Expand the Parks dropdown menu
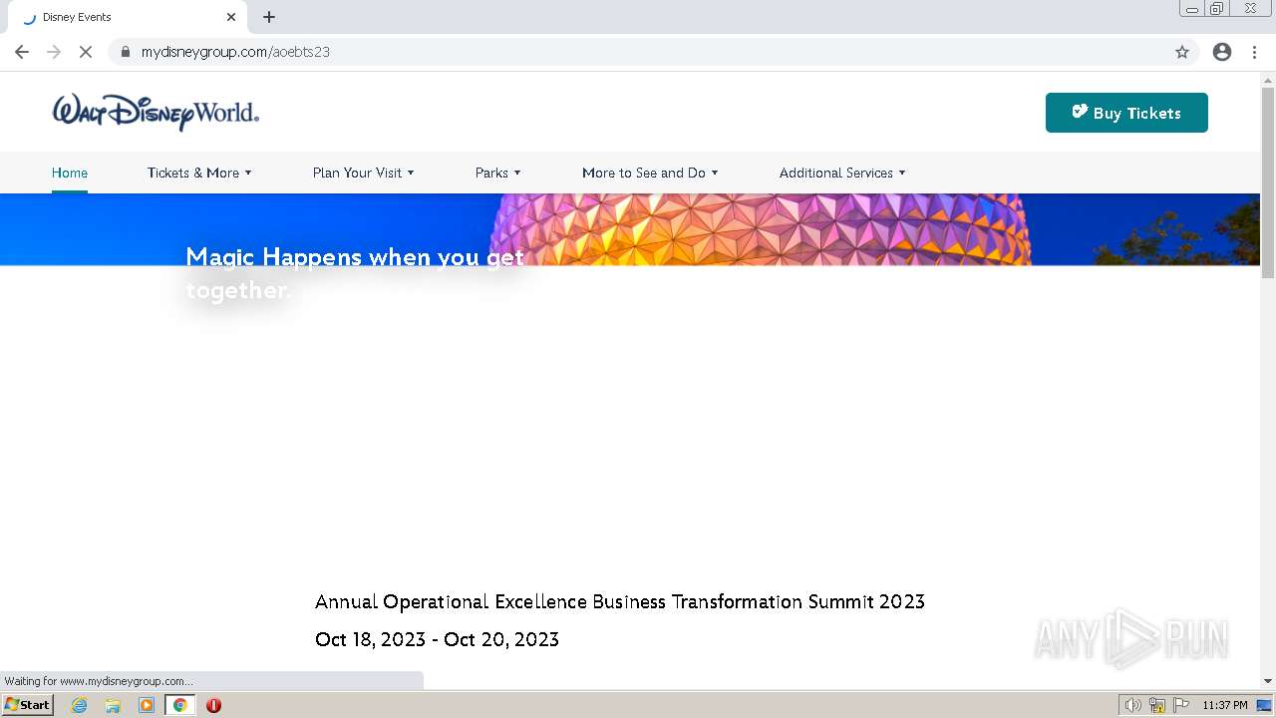The width and height of the screenshot is (1276, 718). (497, 173)
